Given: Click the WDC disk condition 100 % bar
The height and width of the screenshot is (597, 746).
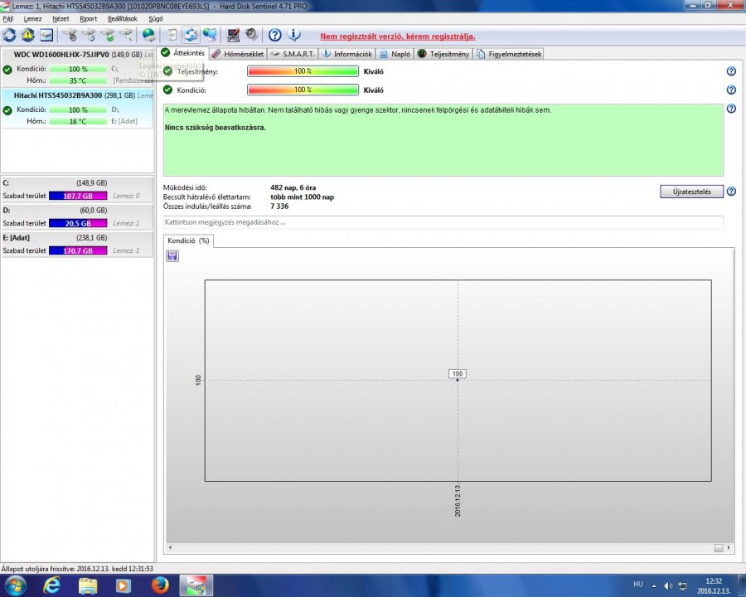Looking at the screenshot, I should click(78, 69).
